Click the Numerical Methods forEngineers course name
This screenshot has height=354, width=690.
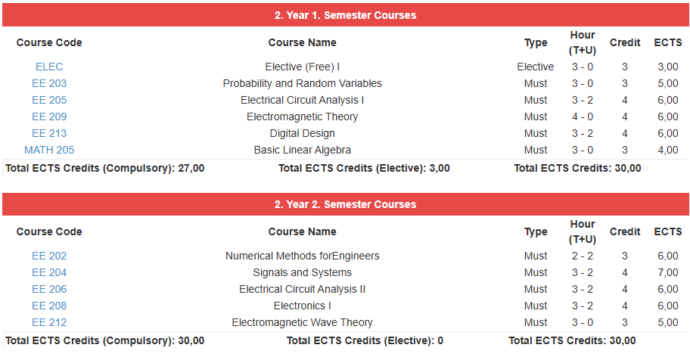coord(302,256)
